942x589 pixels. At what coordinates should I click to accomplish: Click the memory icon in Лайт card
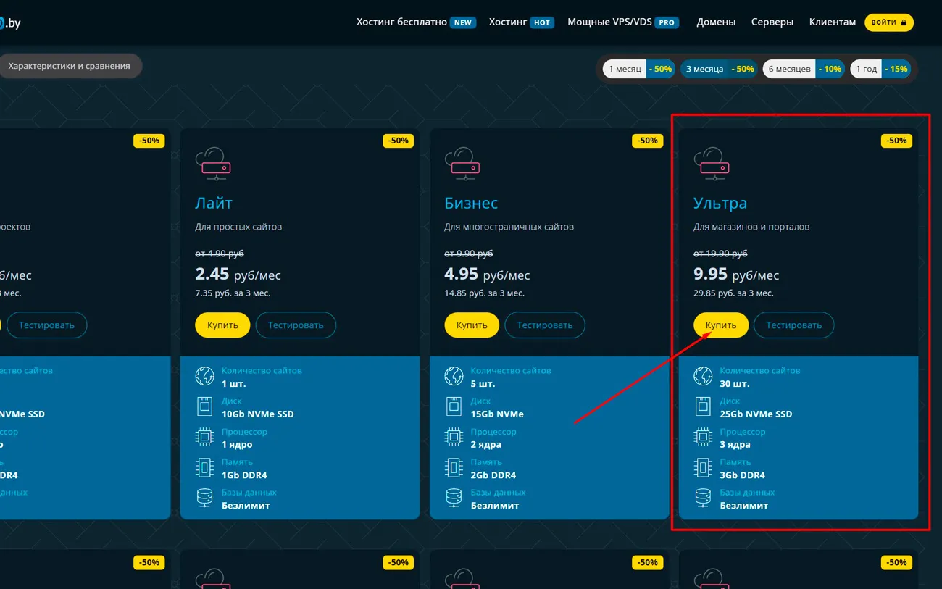point(205,467)
